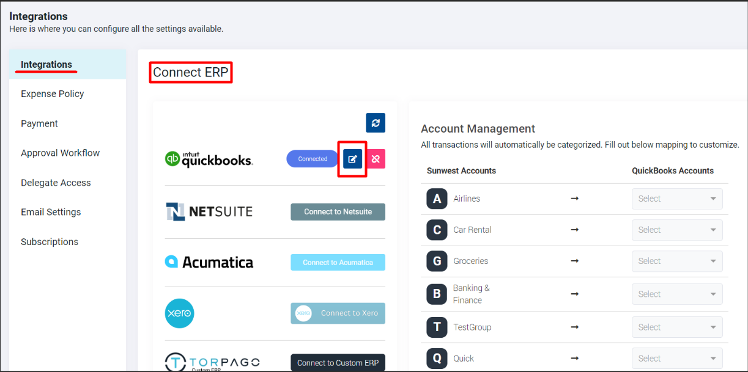Click the Groceries row label
This screenshot has width=748, height=372.
470,261
